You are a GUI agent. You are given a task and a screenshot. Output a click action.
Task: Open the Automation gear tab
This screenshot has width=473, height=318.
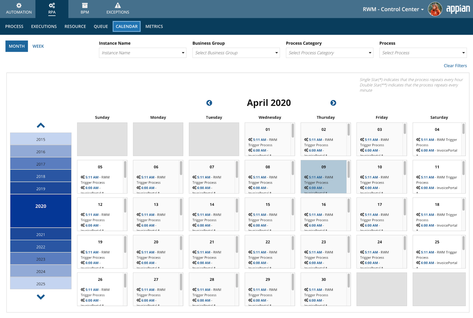(19, 9)
